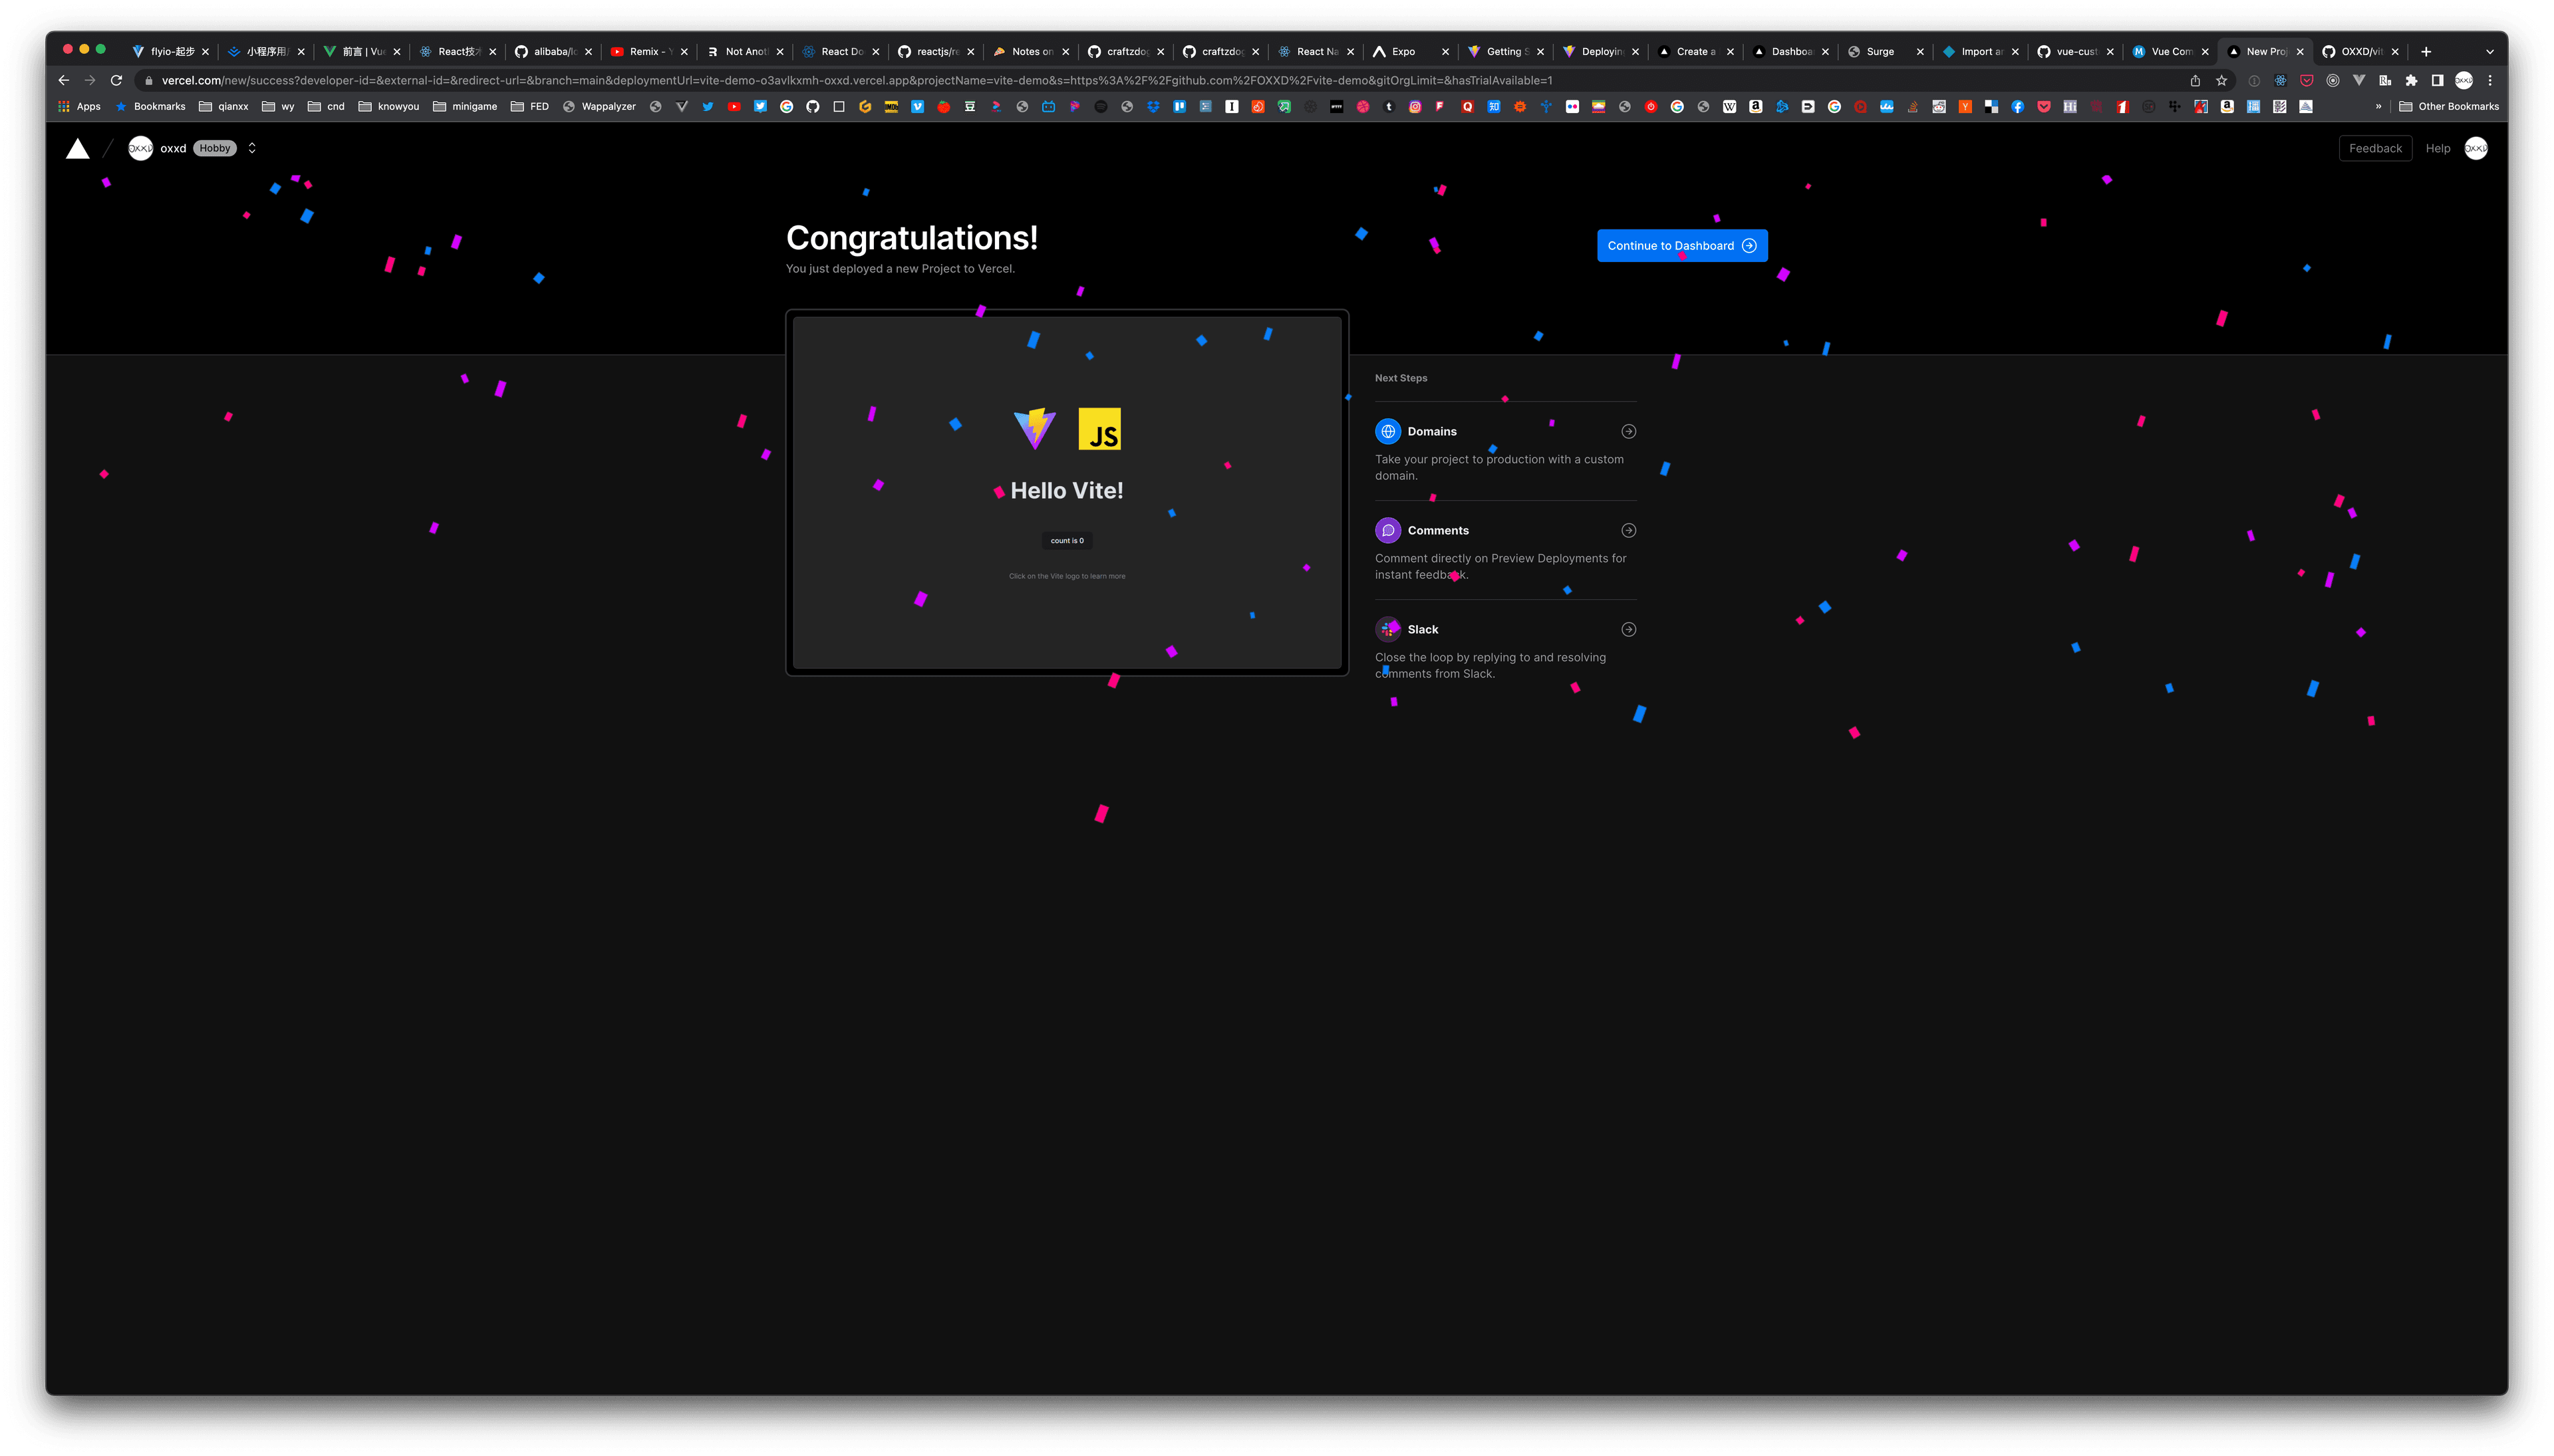Open the Other Bookmarks folder
The height and width of the screenshot is (1456, 2554).
tap(2448, 106)
